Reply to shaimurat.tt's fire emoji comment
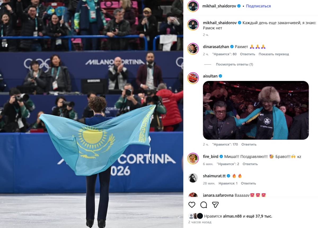The width and height of the screenshot is (318, 228). tap(248, 183)
